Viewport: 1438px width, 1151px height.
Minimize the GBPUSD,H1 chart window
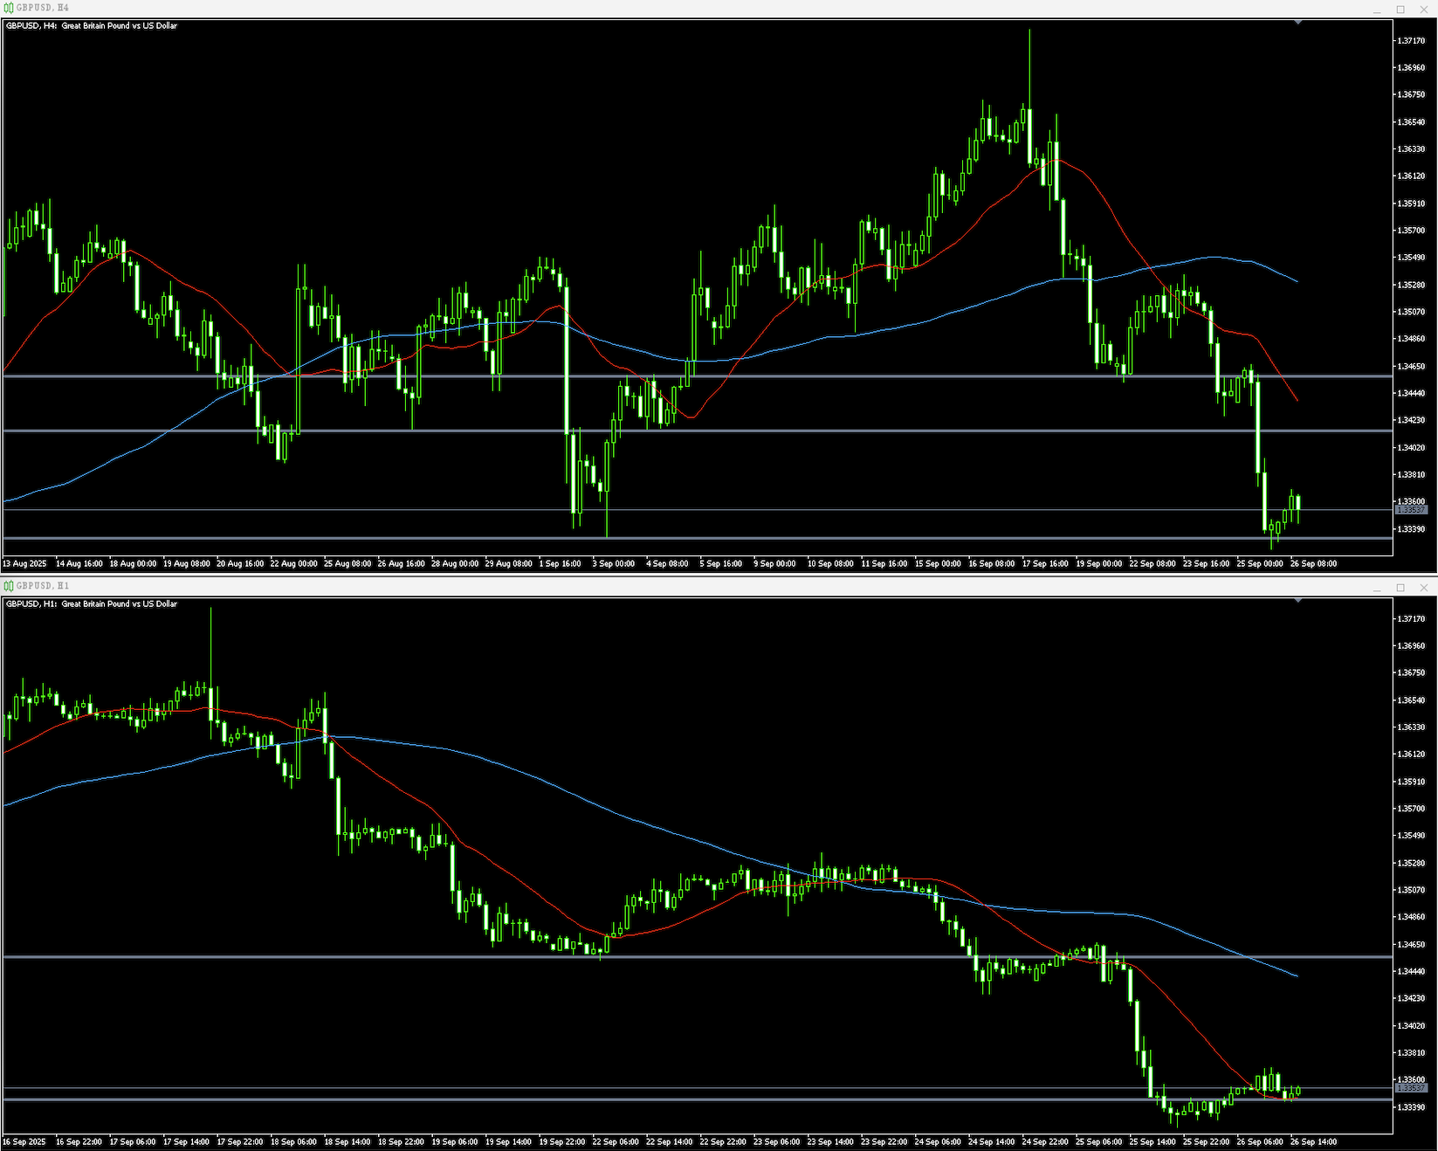pyautogui.click(x=1377, y=588)
